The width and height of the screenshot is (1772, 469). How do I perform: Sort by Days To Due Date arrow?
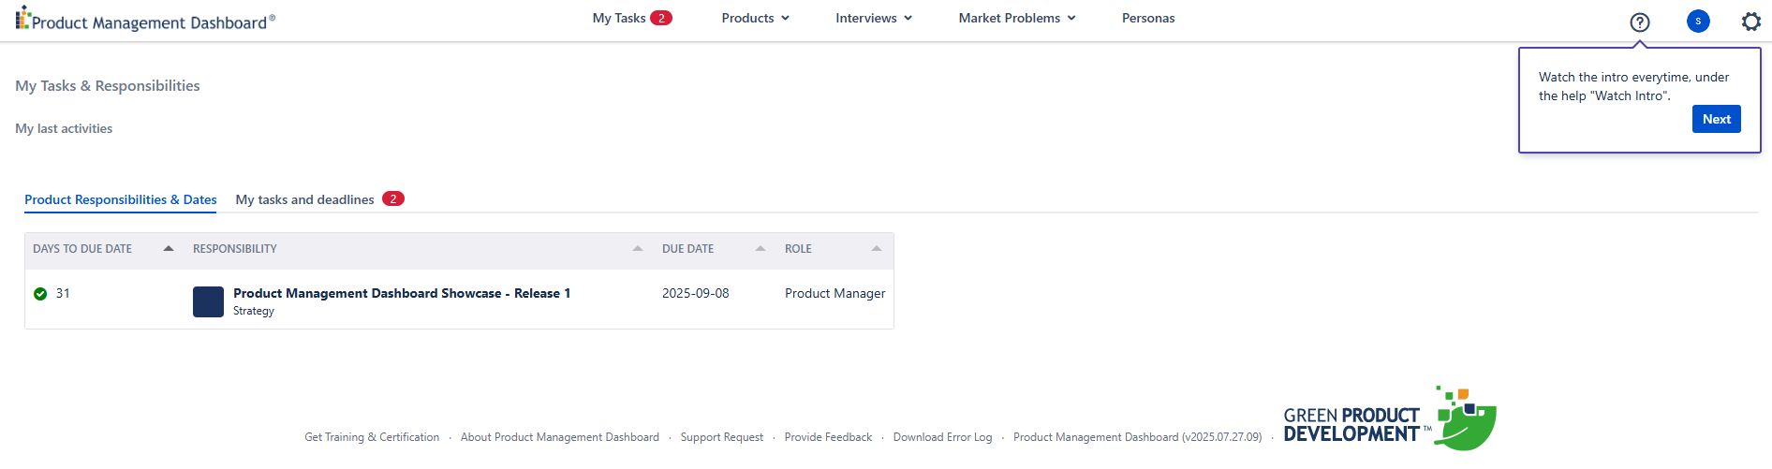click(x=169, y=249)
